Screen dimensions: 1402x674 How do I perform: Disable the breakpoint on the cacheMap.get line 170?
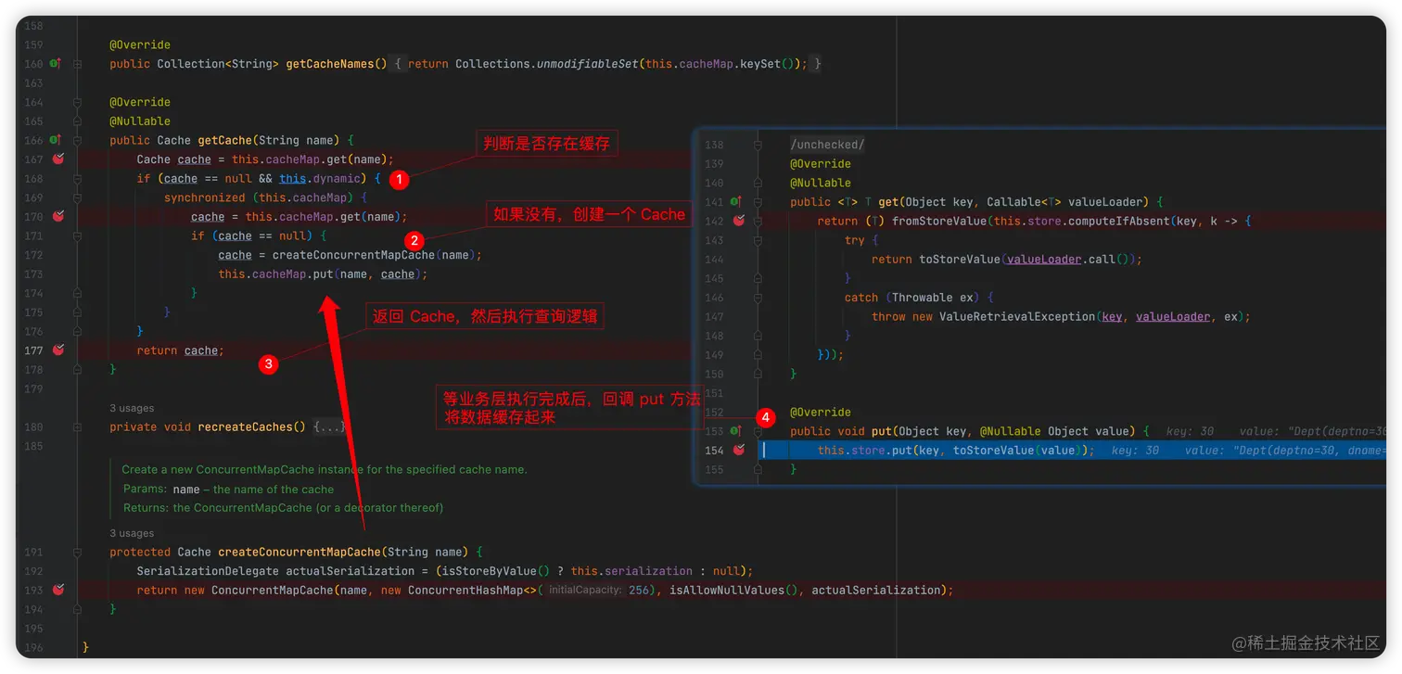(57, 216)
